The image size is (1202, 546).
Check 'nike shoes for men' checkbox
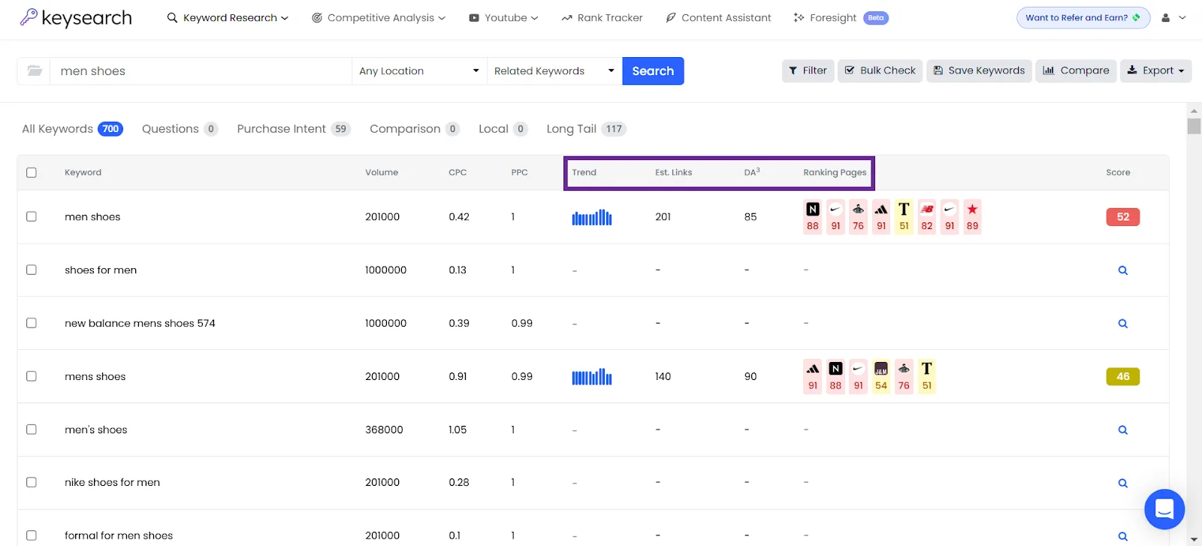(32, 482)
